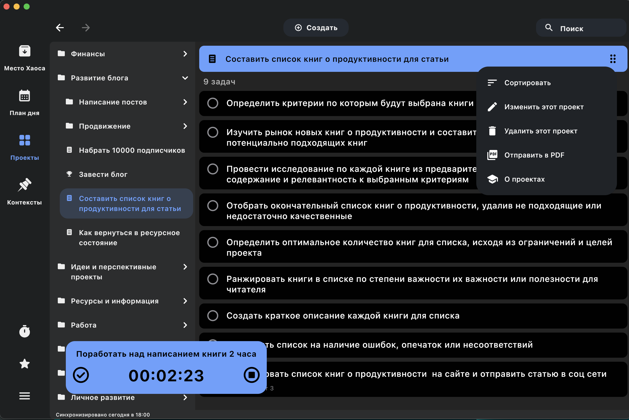Viewport: 629px width, 420px height.
Task: Click the Создать button
Action: coord(316,28)
